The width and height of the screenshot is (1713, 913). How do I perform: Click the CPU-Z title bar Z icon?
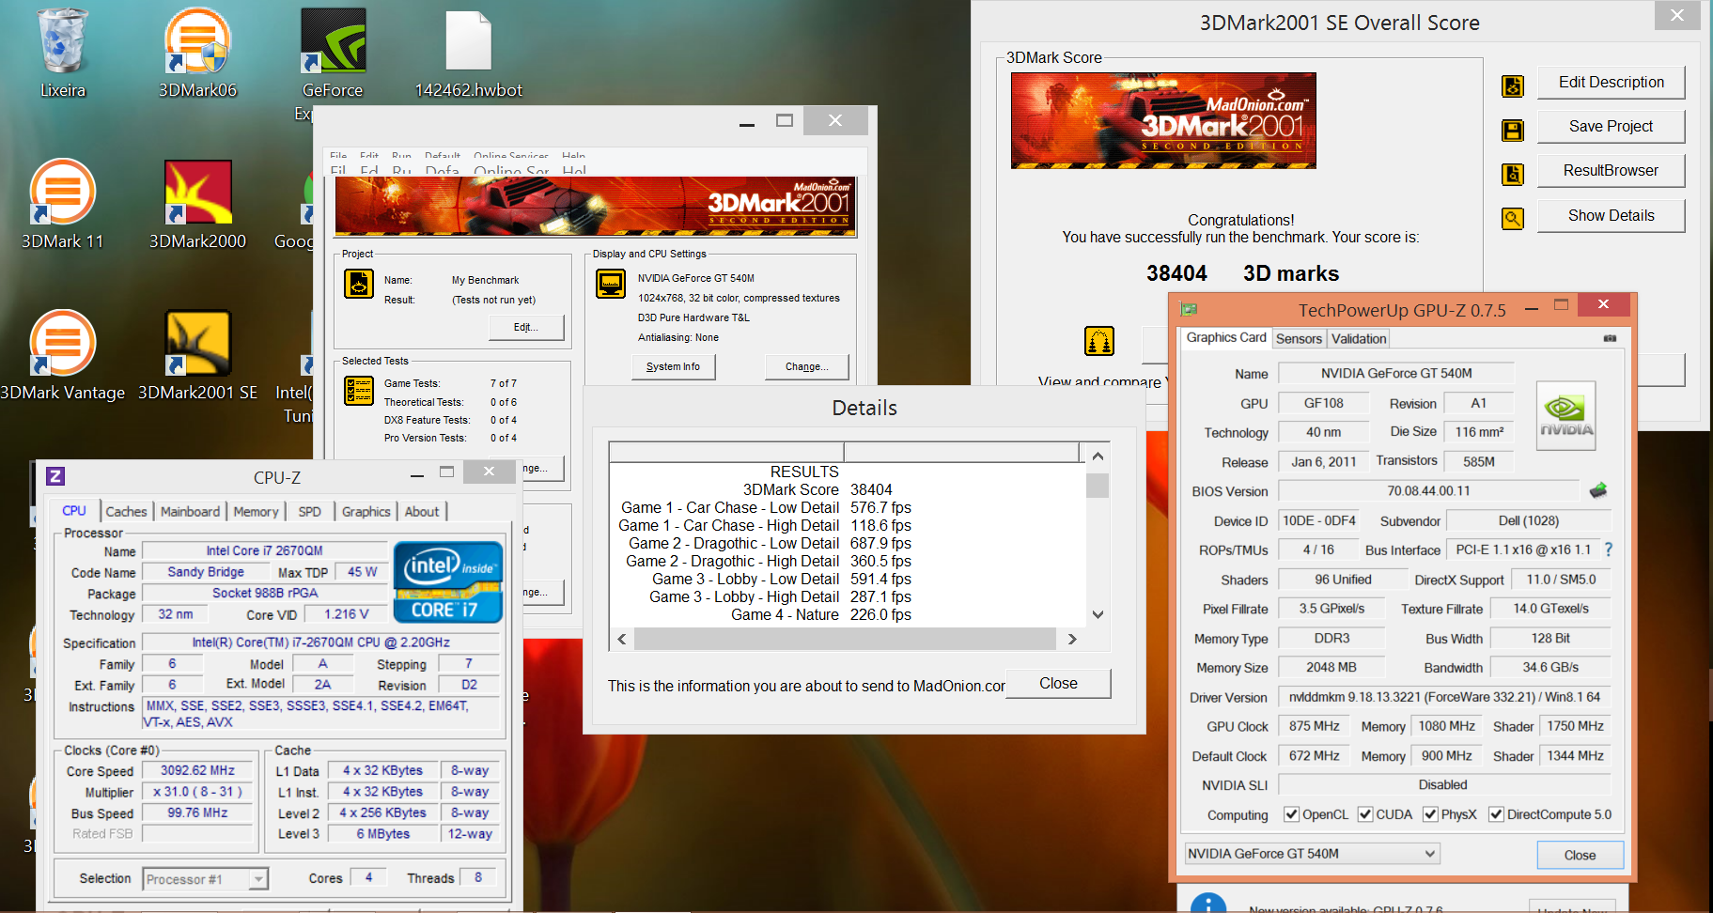click(55, 476)
